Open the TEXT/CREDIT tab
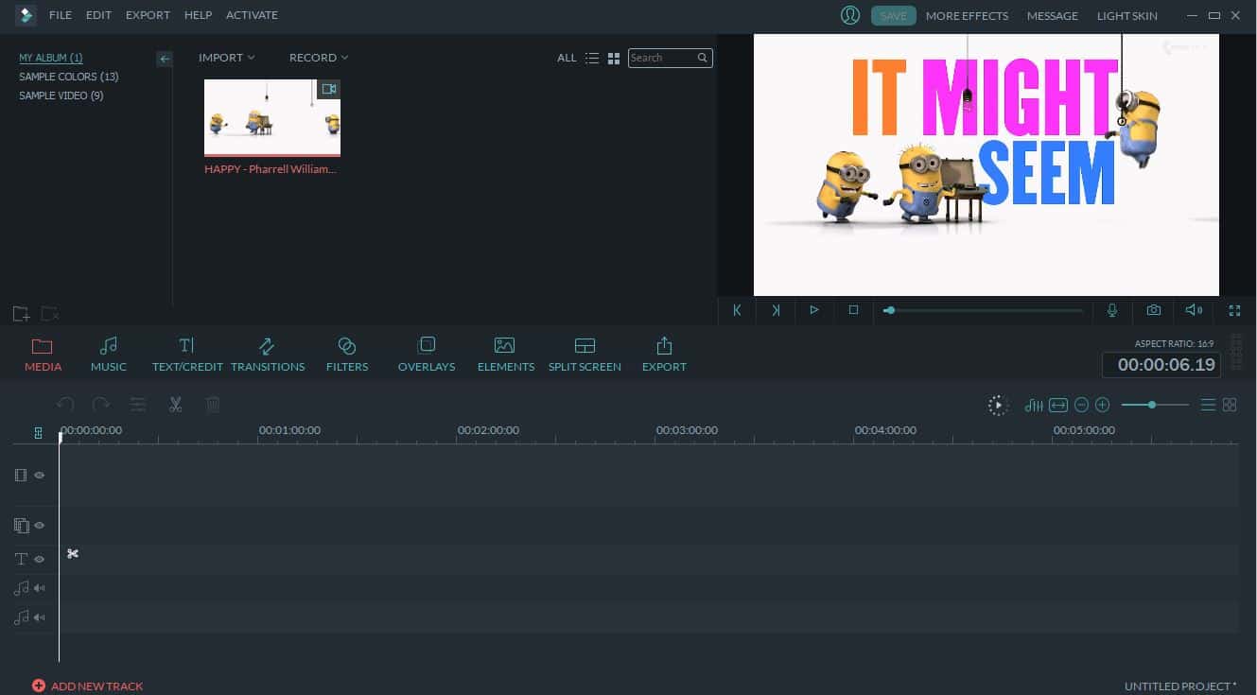The width and height of the screenshot is (1257, 695). 187,355
